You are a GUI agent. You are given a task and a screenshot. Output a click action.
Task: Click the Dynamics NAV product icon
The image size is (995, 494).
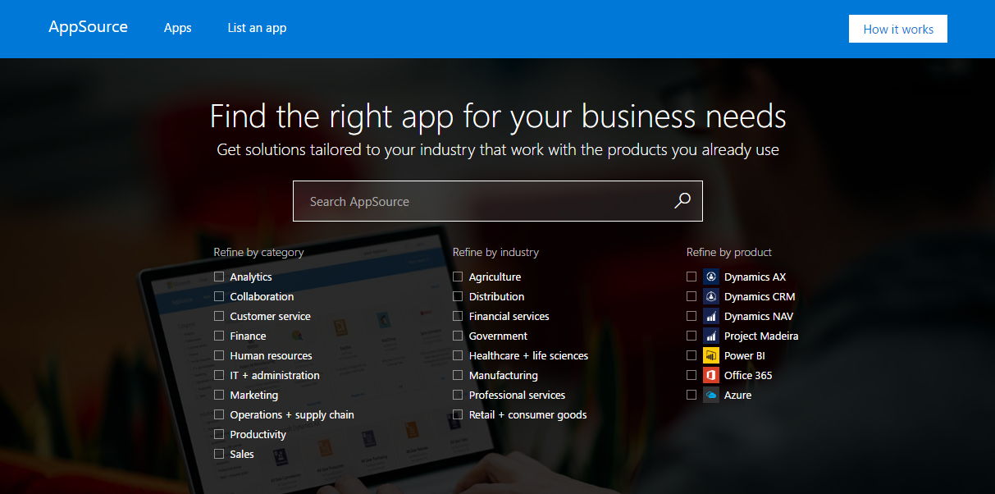point(710,316)
